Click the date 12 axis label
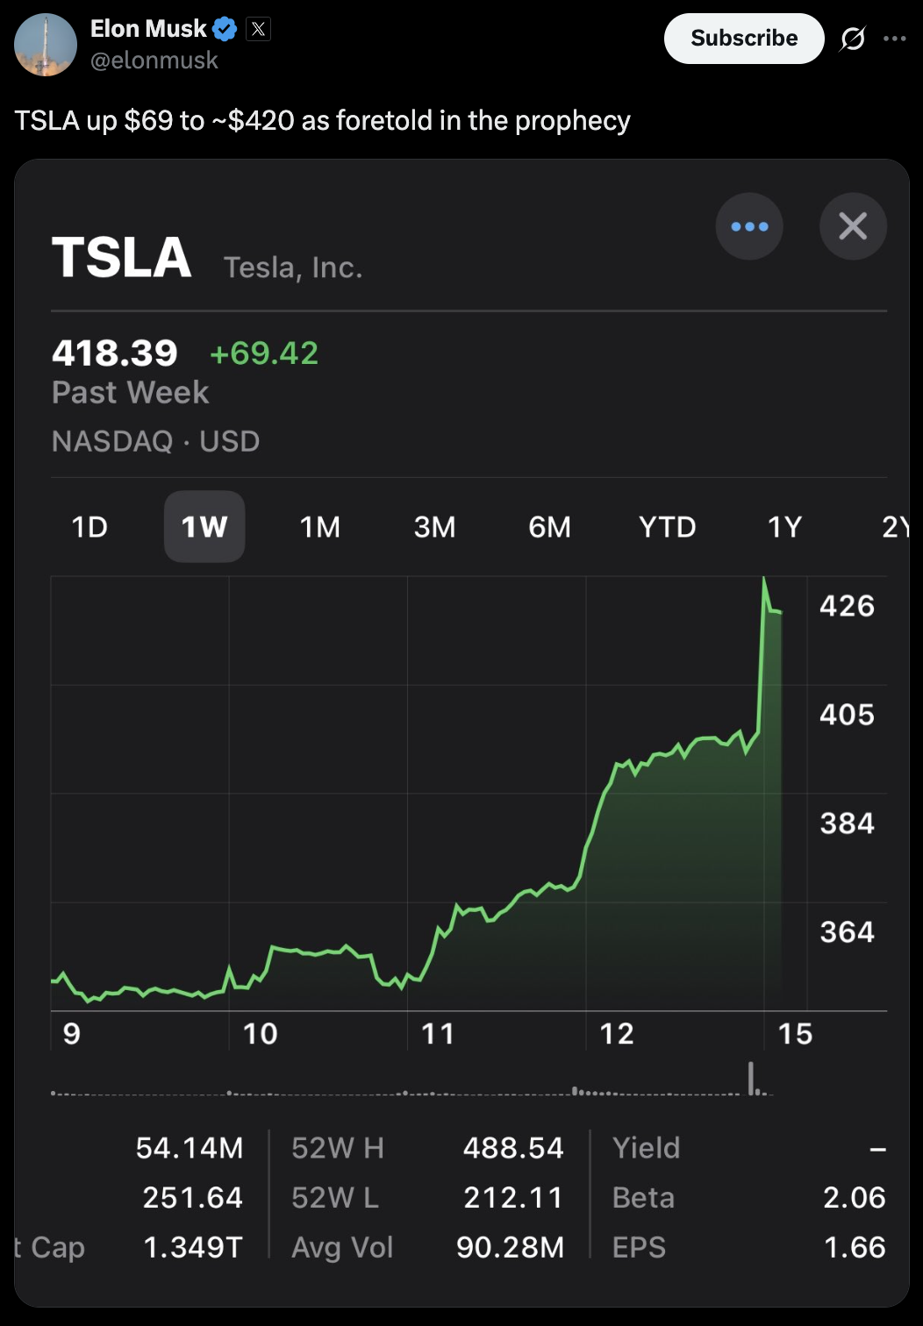 pyautogui.click(x=617, y=1034)
